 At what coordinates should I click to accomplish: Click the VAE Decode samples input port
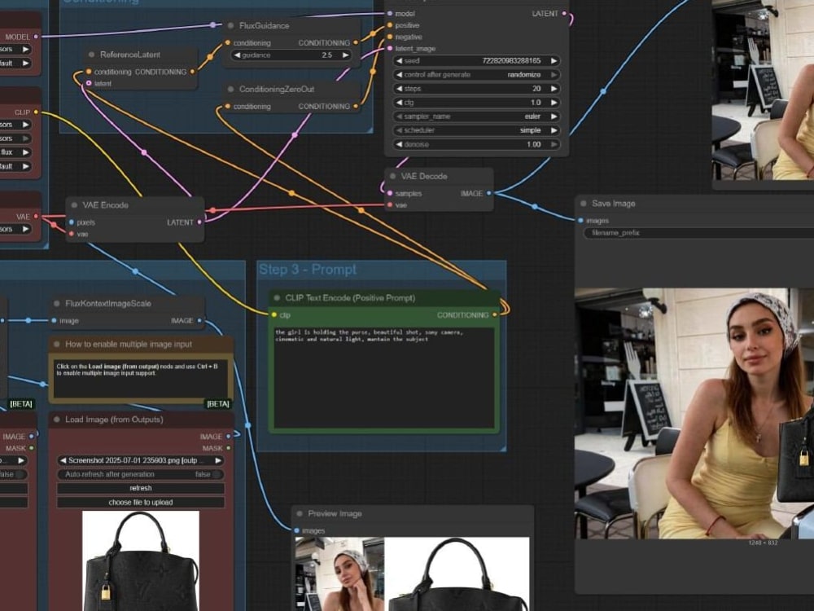(390, 193)
